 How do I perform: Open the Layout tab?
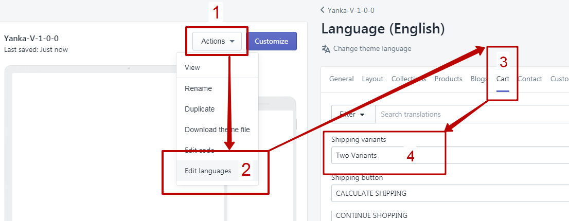[372, 79]
